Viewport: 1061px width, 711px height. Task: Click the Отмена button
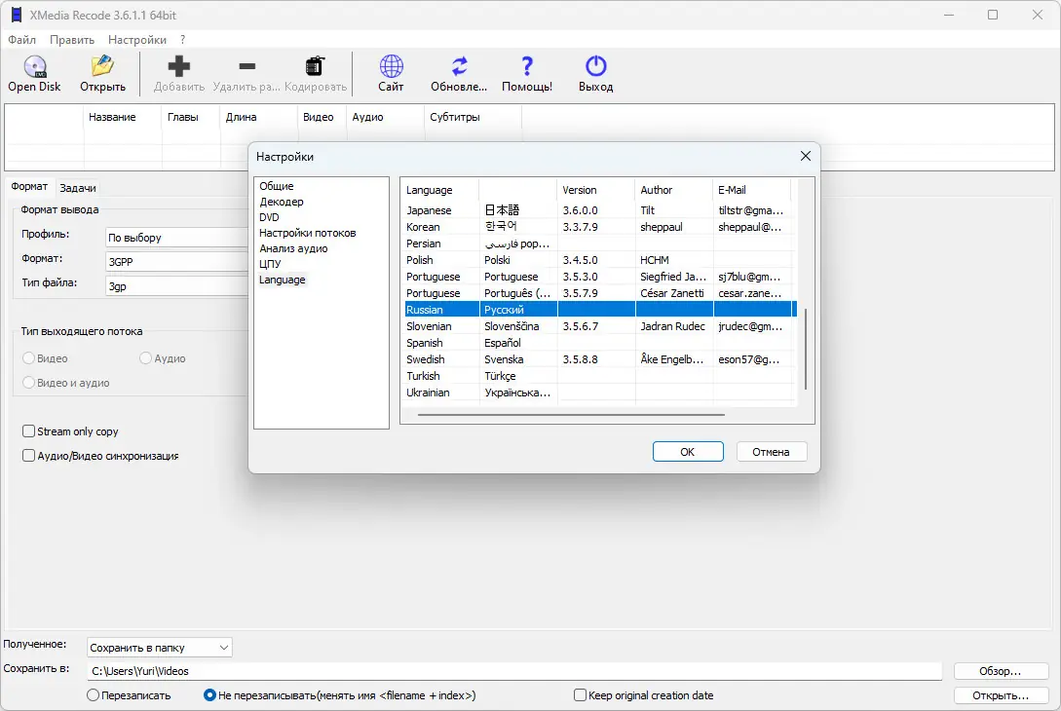click(771, 452)
